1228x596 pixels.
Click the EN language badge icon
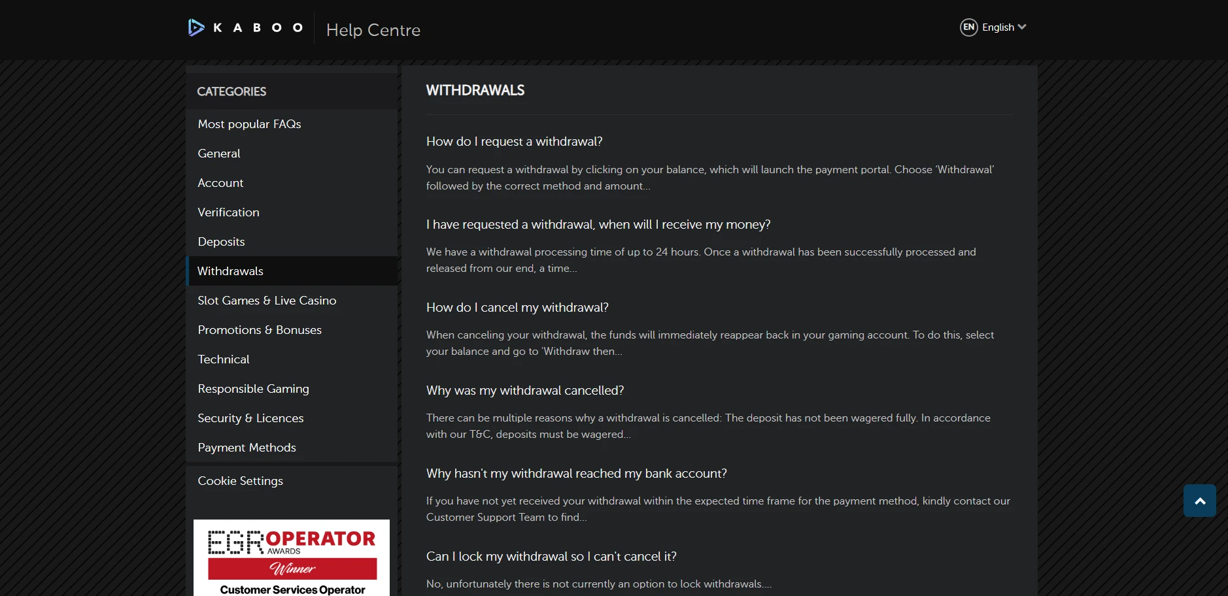968,27
